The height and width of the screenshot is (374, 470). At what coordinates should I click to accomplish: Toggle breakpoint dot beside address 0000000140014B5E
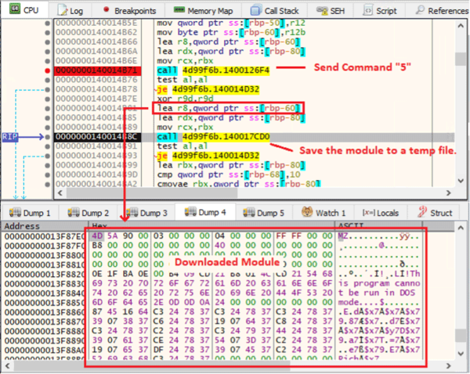[x=47, y=23]
